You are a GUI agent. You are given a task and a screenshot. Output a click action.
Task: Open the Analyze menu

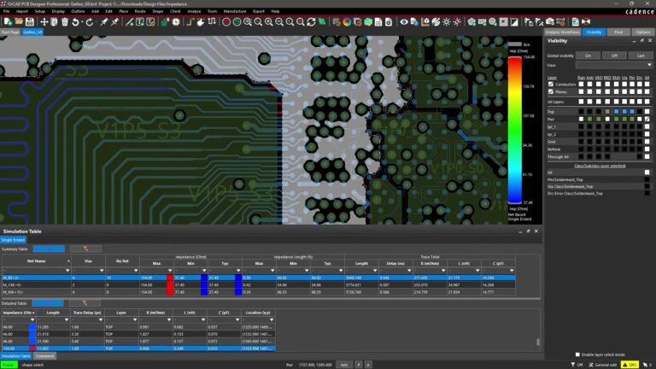[x=194, y=11]
